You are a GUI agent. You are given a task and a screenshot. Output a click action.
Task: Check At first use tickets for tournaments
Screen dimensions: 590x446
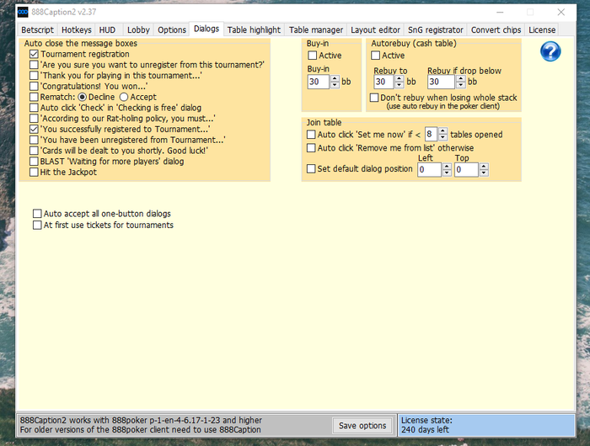tap(37, 225)
